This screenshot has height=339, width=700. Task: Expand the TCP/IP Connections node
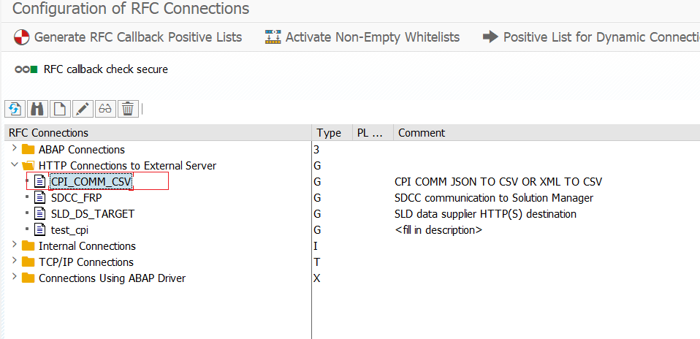pos(14,262)
